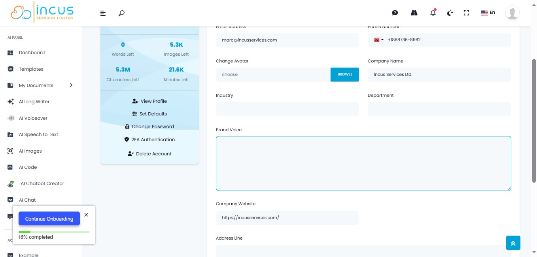This screenshot has width=537, height=257.
Task: Click BROWSE to choose an avatar file
Action: [344, 74]
